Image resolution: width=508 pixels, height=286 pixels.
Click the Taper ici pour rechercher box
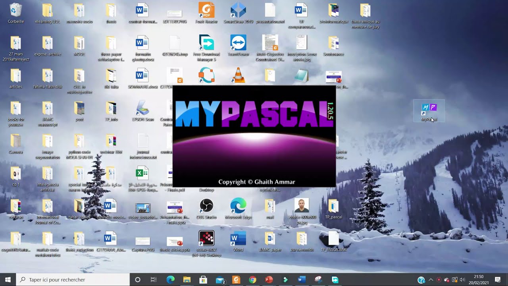(73, 280)
